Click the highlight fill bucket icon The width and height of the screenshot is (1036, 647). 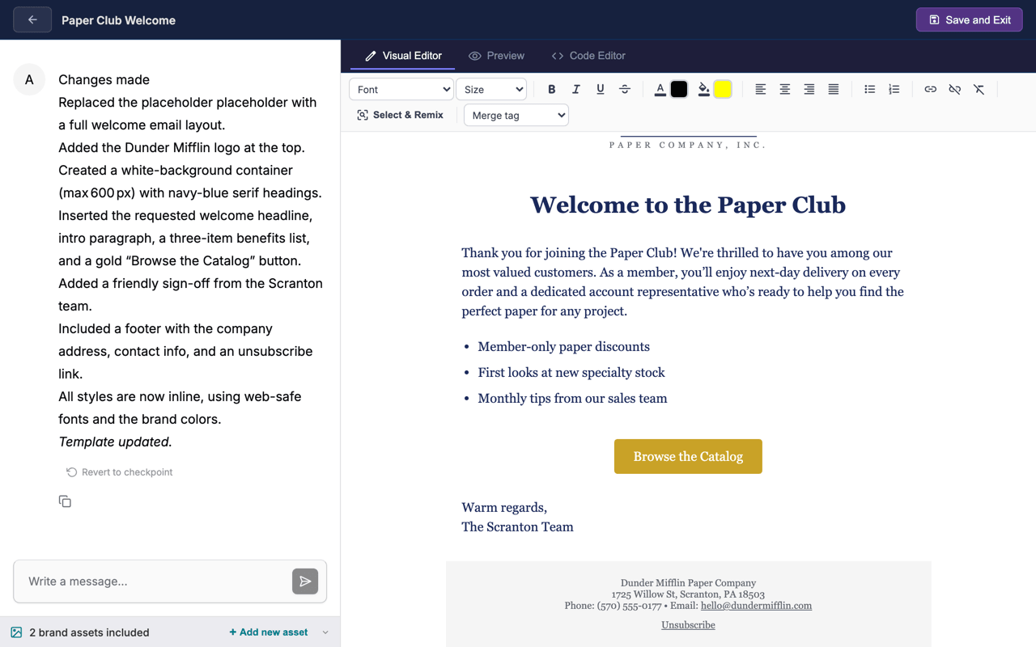pos(703,90)
